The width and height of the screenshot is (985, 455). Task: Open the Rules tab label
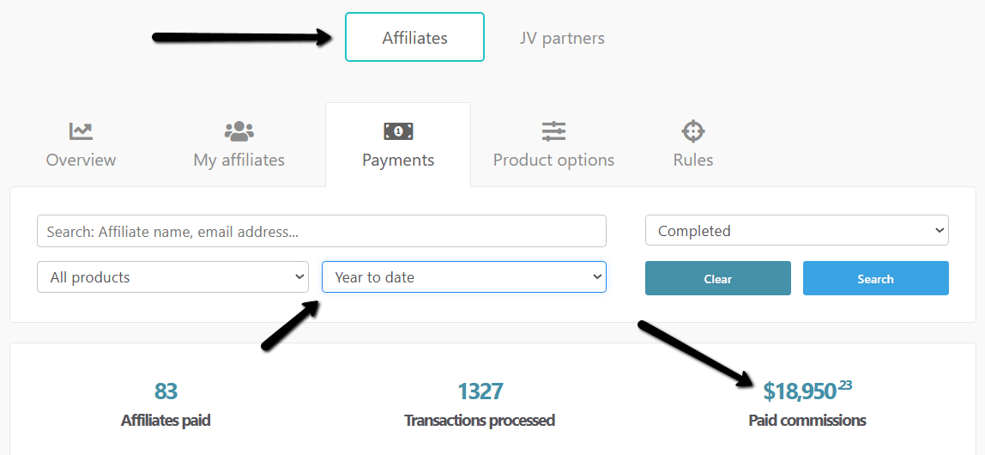(693, 160)
